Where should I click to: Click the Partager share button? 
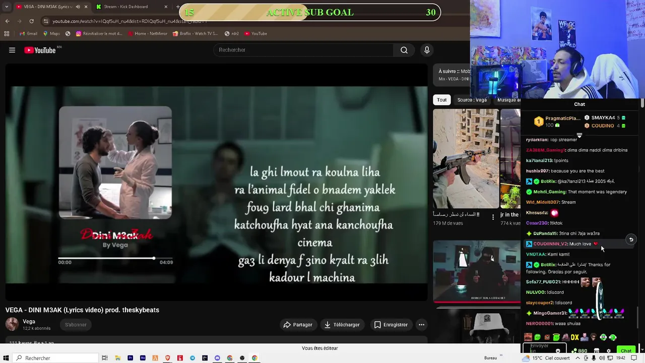point(298,325)
